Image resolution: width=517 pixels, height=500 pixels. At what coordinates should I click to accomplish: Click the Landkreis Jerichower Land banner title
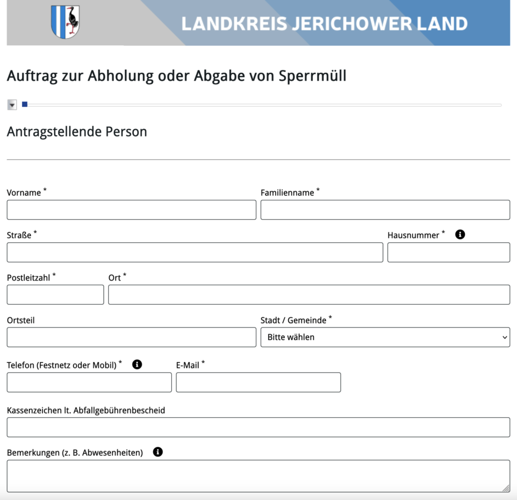pyautogui.click(x=324, y=24)
